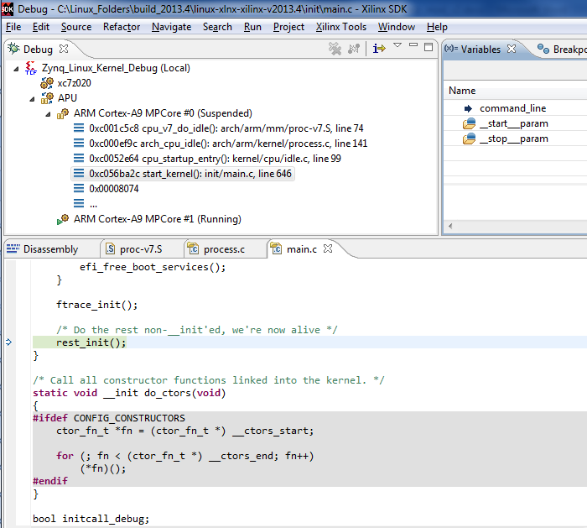Open the Navigate menu
The image size is (587, 528).
[171, 27]
